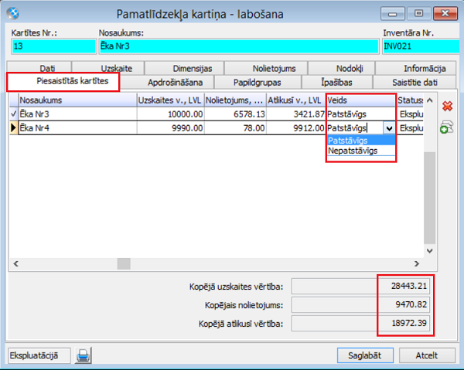Viewport: 464px width, 370px height.
Task: Click the Kopējā uzskaites vērtība field 28443.21
Action: point(360,286)
